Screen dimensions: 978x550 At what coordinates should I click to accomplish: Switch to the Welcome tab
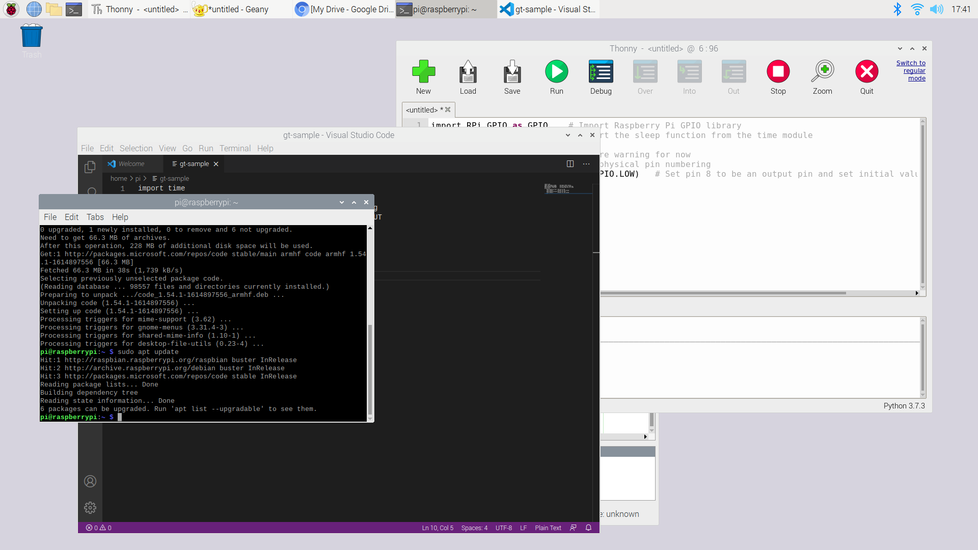[x=131, y=164]
